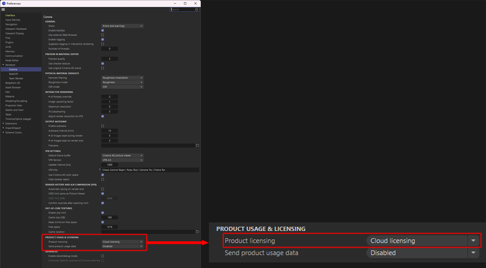Viewport: 486px width, 268px height.
Task: Click the Filename folder browse icon
Action: [x=198, y=145]
